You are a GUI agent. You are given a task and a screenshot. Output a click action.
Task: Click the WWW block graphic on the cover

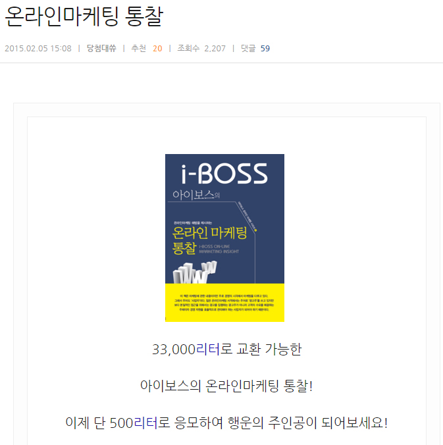pos(195,273)
